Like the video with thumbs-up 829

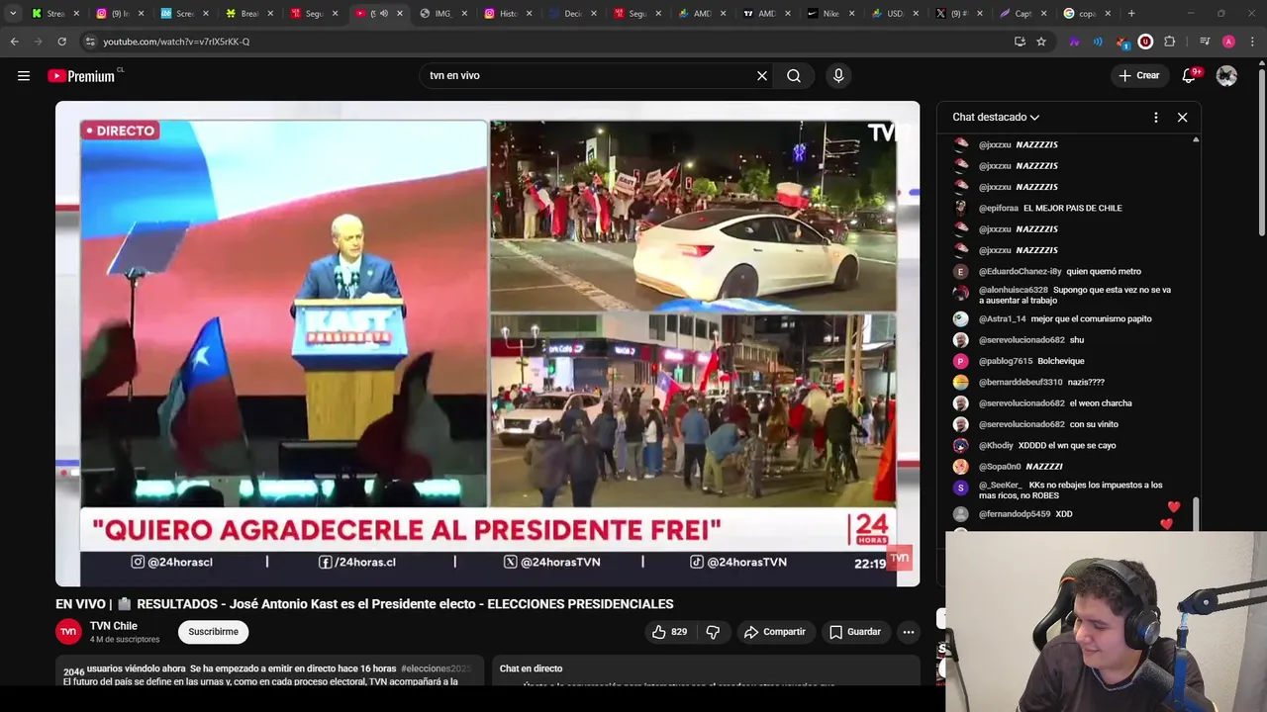(669, 632)
